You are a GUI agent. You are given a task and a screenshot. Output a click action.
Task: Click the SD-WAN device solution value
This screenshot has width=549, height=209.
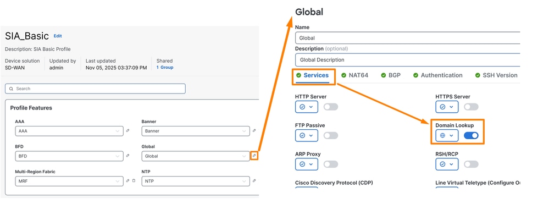(14, 67)
